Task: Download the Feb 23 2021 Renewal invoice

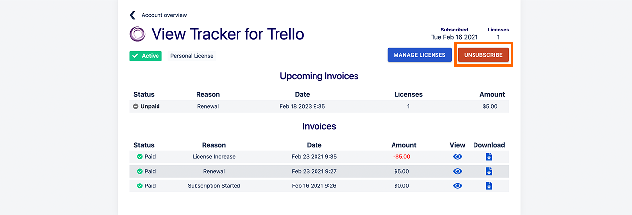Action: click(489, 171)
